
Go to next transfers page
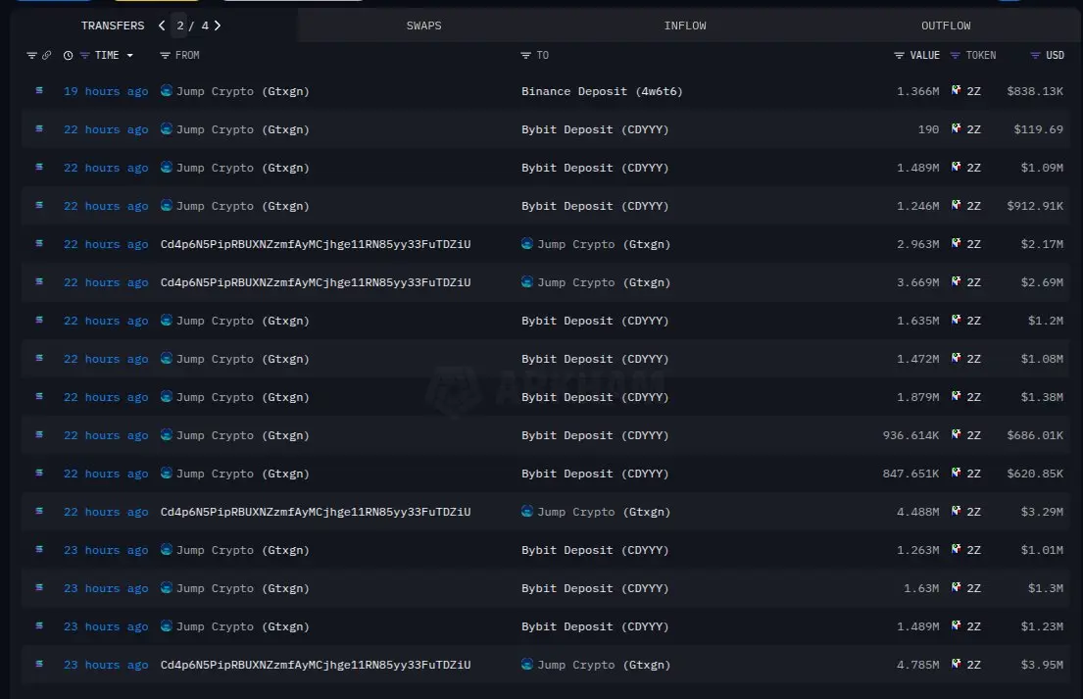point(218,25)
